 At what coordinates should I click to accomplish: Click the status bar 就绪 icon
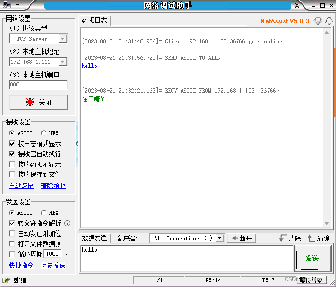pyautogui.click(x=6, y=280)
